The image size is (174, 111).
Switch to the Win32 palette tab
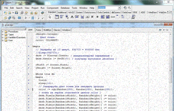coord(71,12)
